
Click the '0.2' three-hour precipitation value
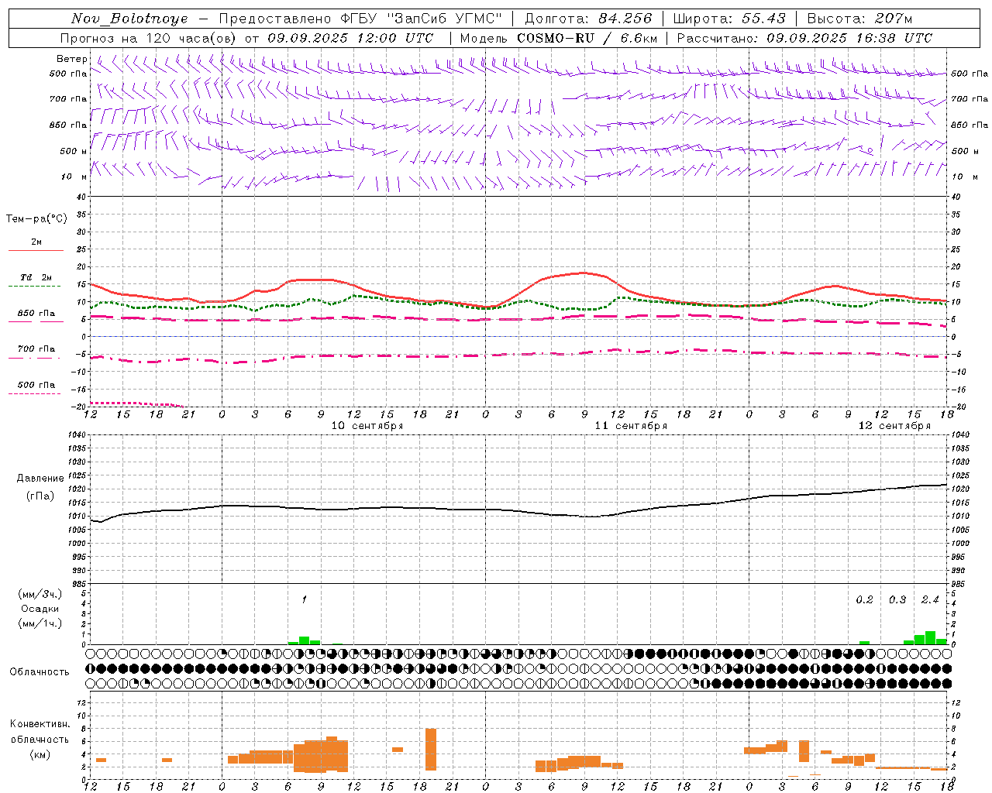click(864, 600)
